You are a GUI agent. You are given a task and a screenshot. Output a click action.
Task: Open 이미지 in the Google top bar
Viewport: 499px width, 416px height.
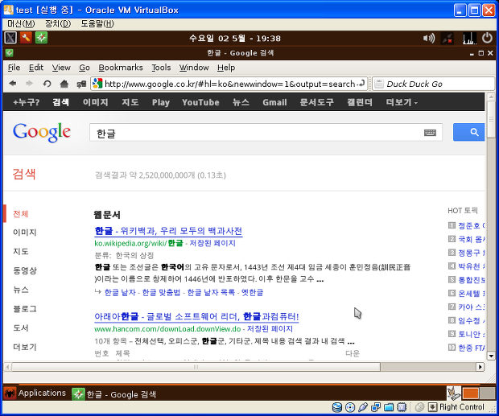point(96,102)
